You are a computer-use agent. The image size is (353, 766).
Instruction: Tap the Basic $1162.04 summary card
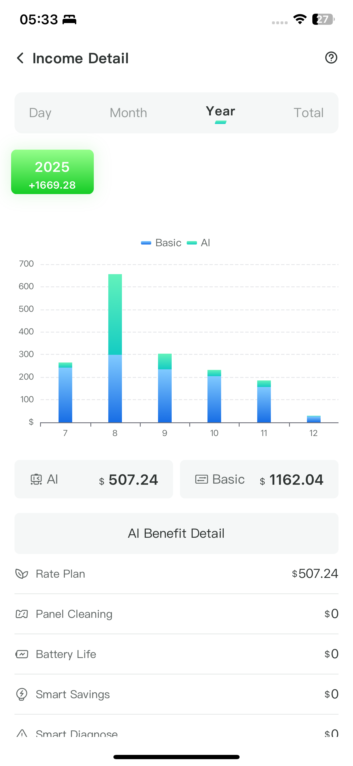pos(259,479)
